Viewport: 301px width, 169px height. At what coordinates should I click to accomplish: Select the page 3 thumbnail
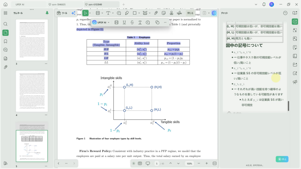pyautogui.click(x=32, y=40)
